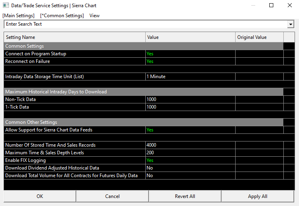Open the View menu
The height and width of the screenshot is (206, 299).
click(x=94, y=16)
